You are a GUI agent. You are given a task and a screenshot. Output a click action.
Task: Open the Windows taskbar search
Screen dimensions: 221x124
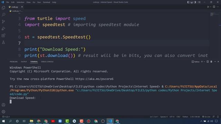(10, 121)
